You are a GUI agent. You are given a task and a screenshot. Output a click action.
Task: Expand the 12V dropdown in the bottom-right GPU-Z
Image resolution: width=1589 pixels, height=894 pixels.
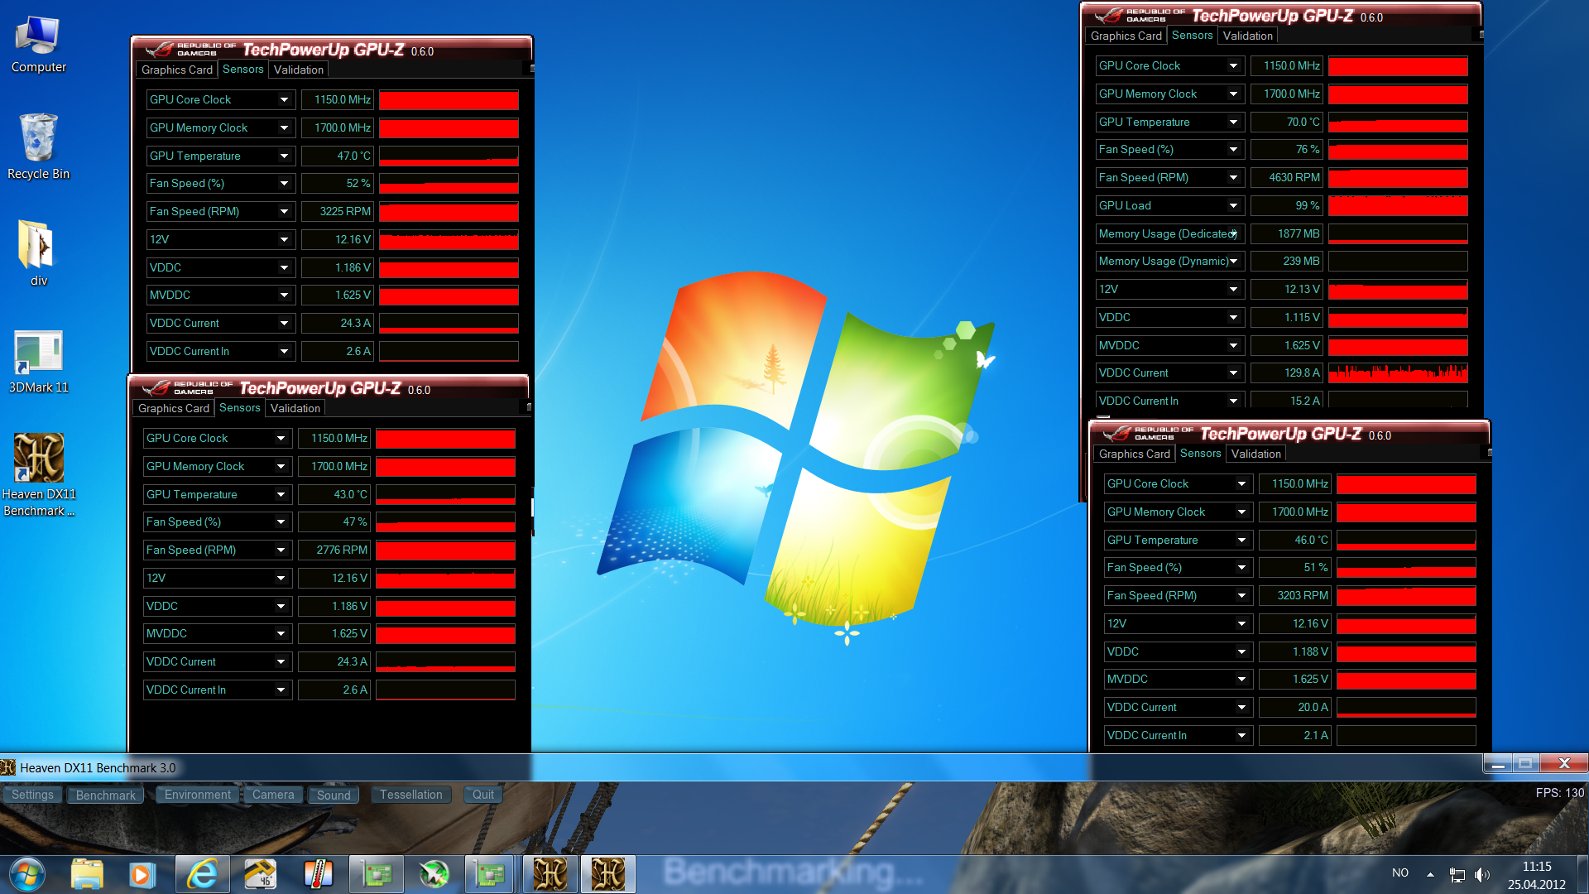1241,623
